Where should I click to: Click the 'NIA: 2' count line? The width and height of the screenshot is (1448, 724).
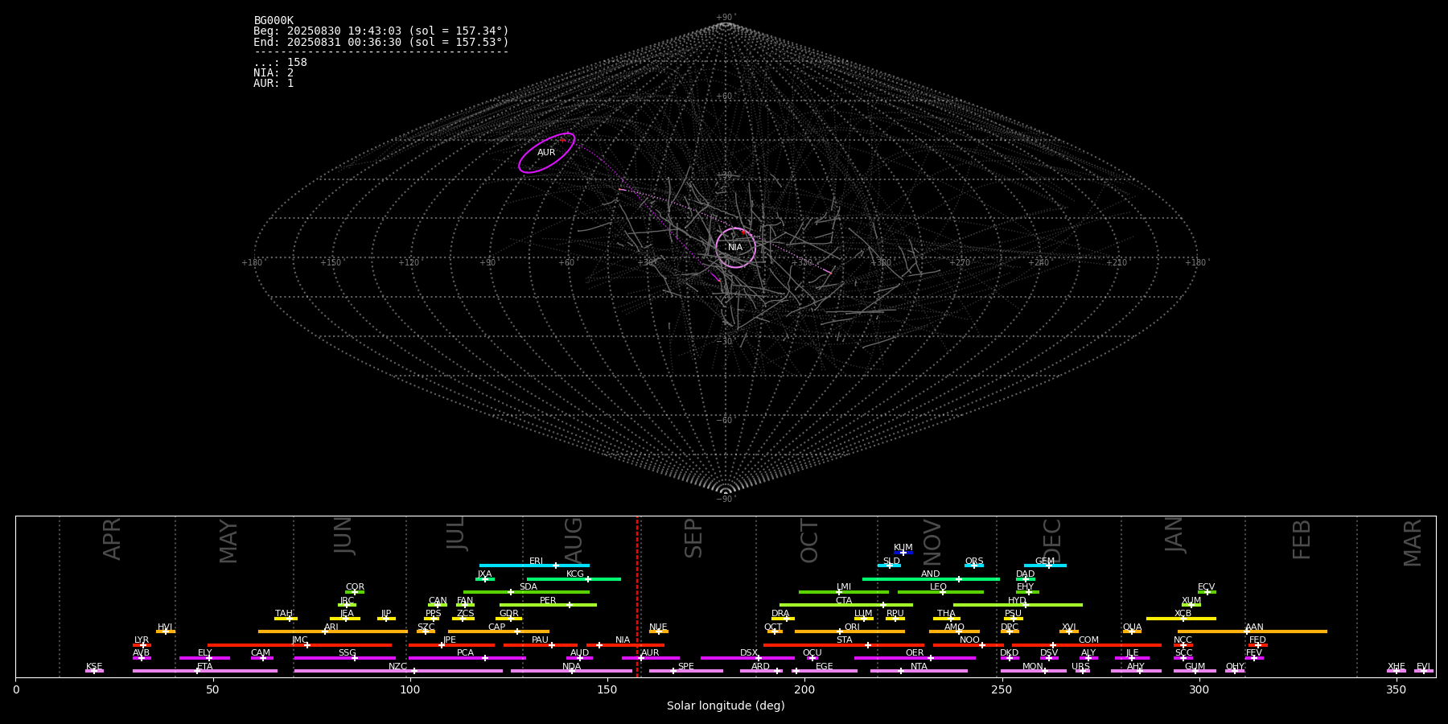[274, 73]
